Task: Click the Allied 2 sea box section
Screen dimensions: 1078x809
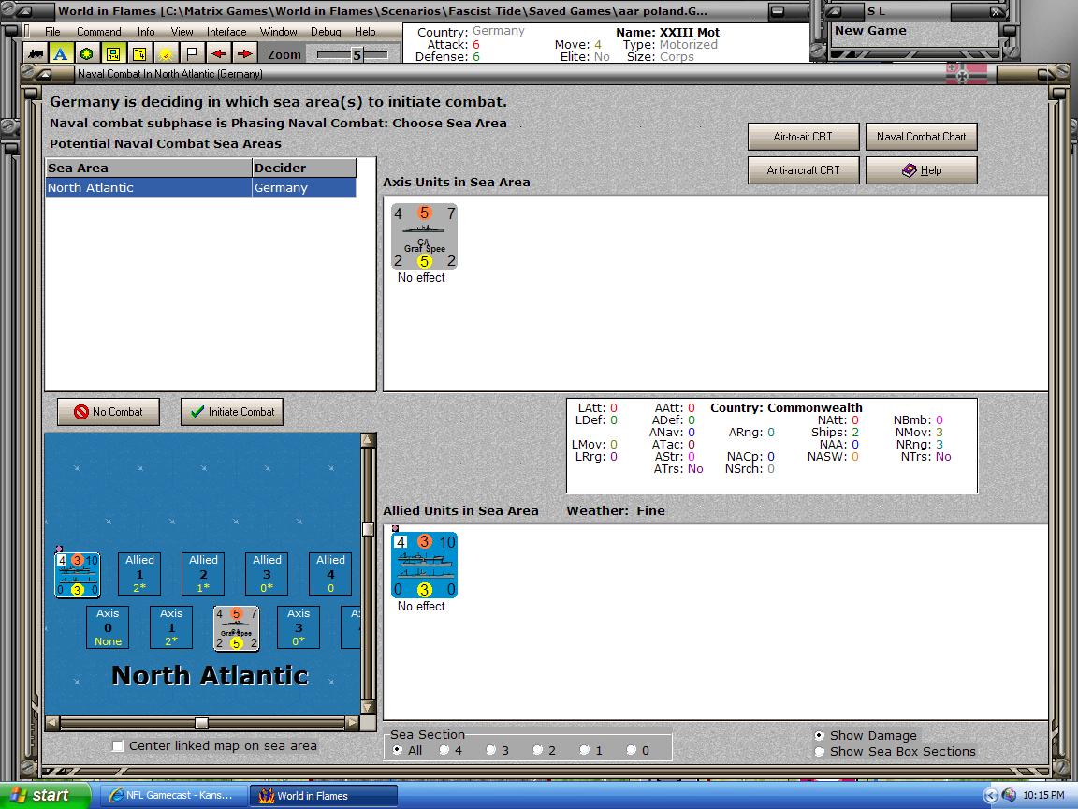Action: [203, 574]
